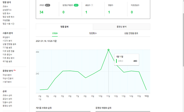Click the 8일 label on the chart axis

(x=85, y=96)
